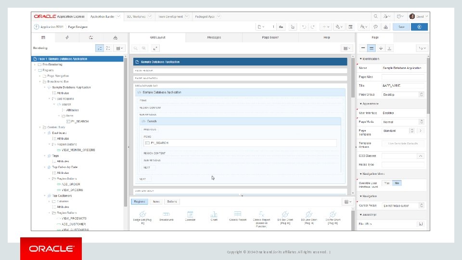Switch to Dynamic Actions lightning tab
Screen dimensions: 462x260
point(67,38)
